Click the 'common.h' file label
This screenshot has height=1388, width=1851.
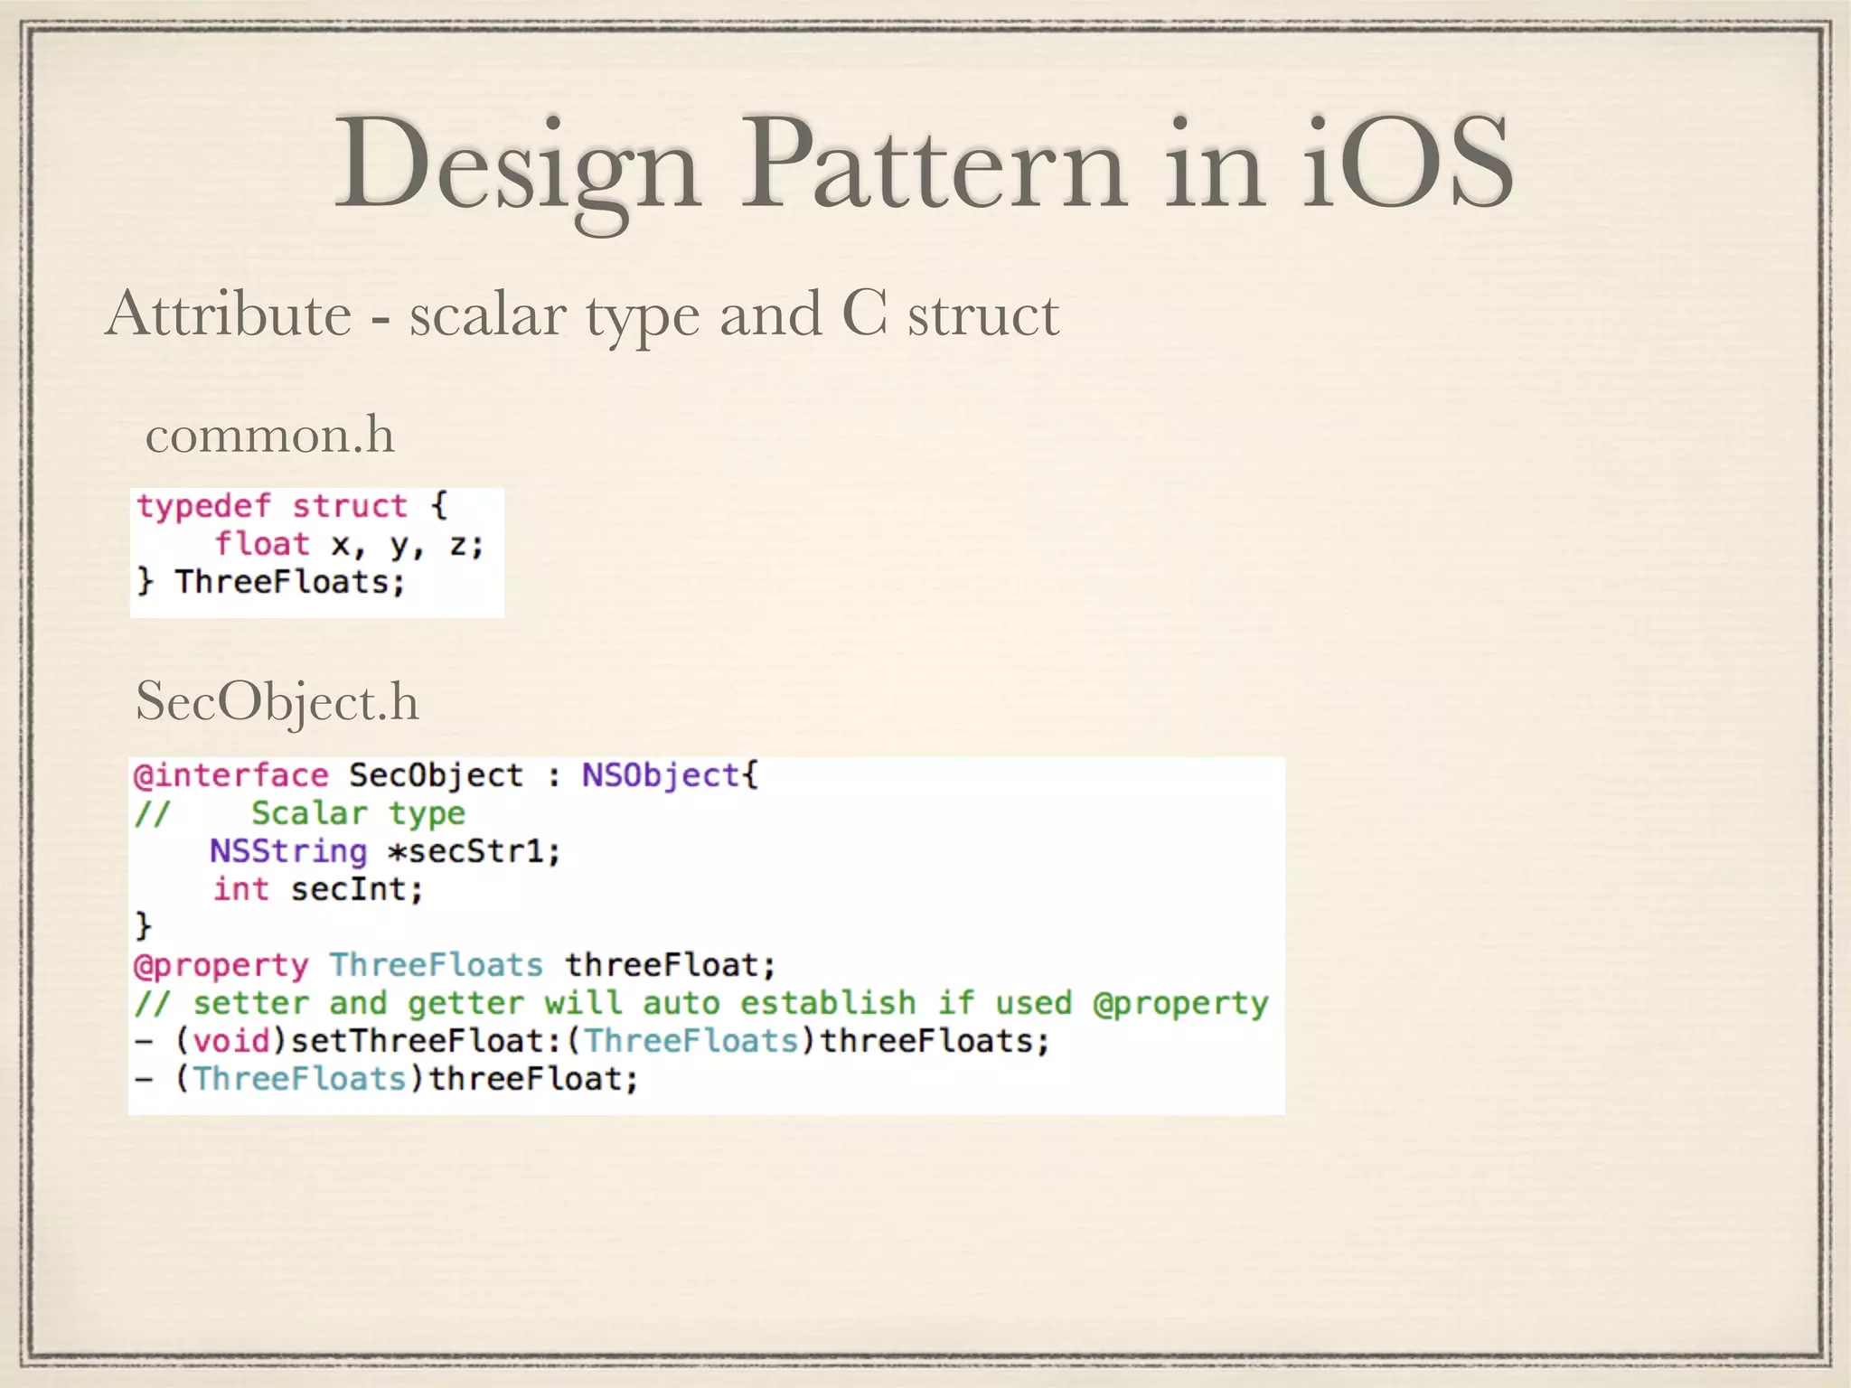(269, 436)
